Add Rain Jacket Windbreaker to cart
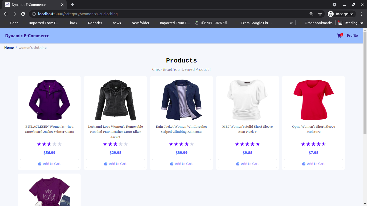The height and width of the screenshot is (206, 367). (x=181, y=164)
